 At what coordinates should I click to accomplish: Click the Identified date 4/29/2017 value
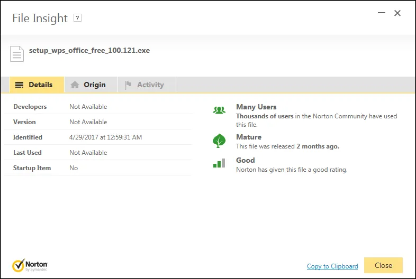[x=106, y=137]
